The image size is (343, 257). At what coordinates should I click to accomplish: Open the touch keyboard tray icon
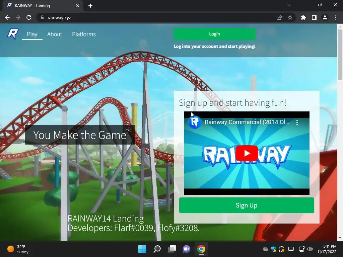tap(291, 249)
